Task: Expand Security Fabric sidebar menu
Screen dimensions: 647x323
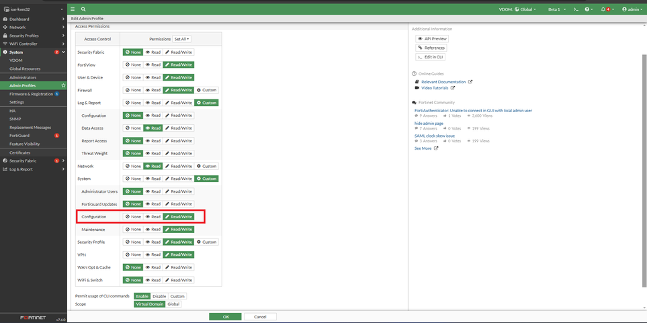Action: pyautogui.click(x=34, y=161)
